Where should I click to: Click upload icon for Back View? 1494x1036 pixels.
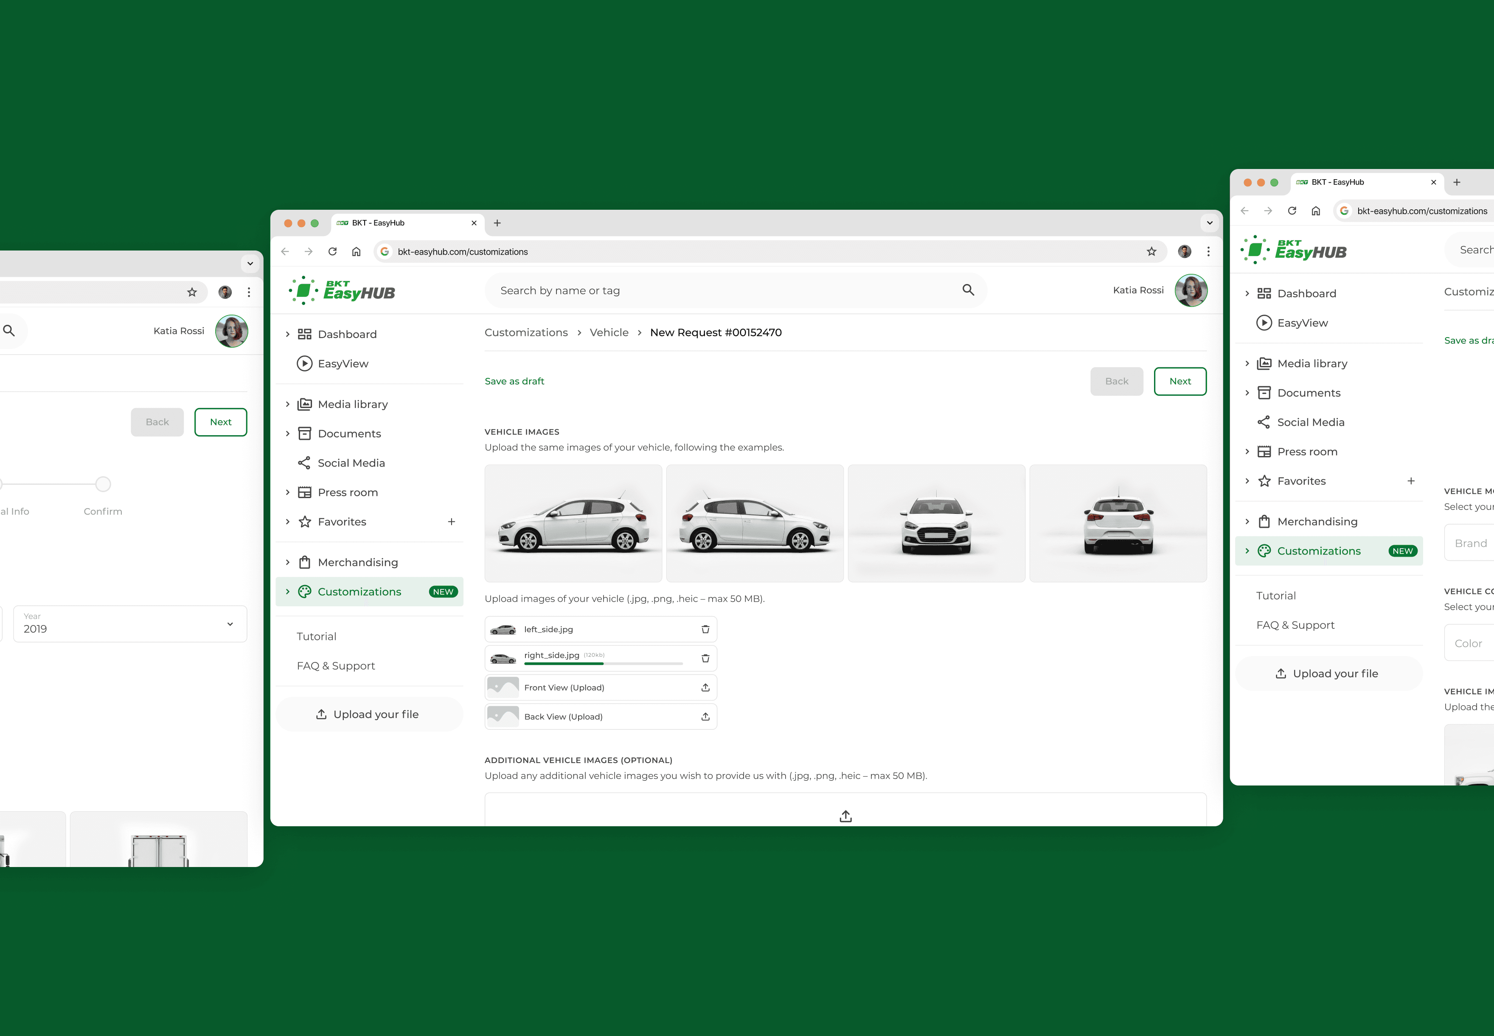705,717
